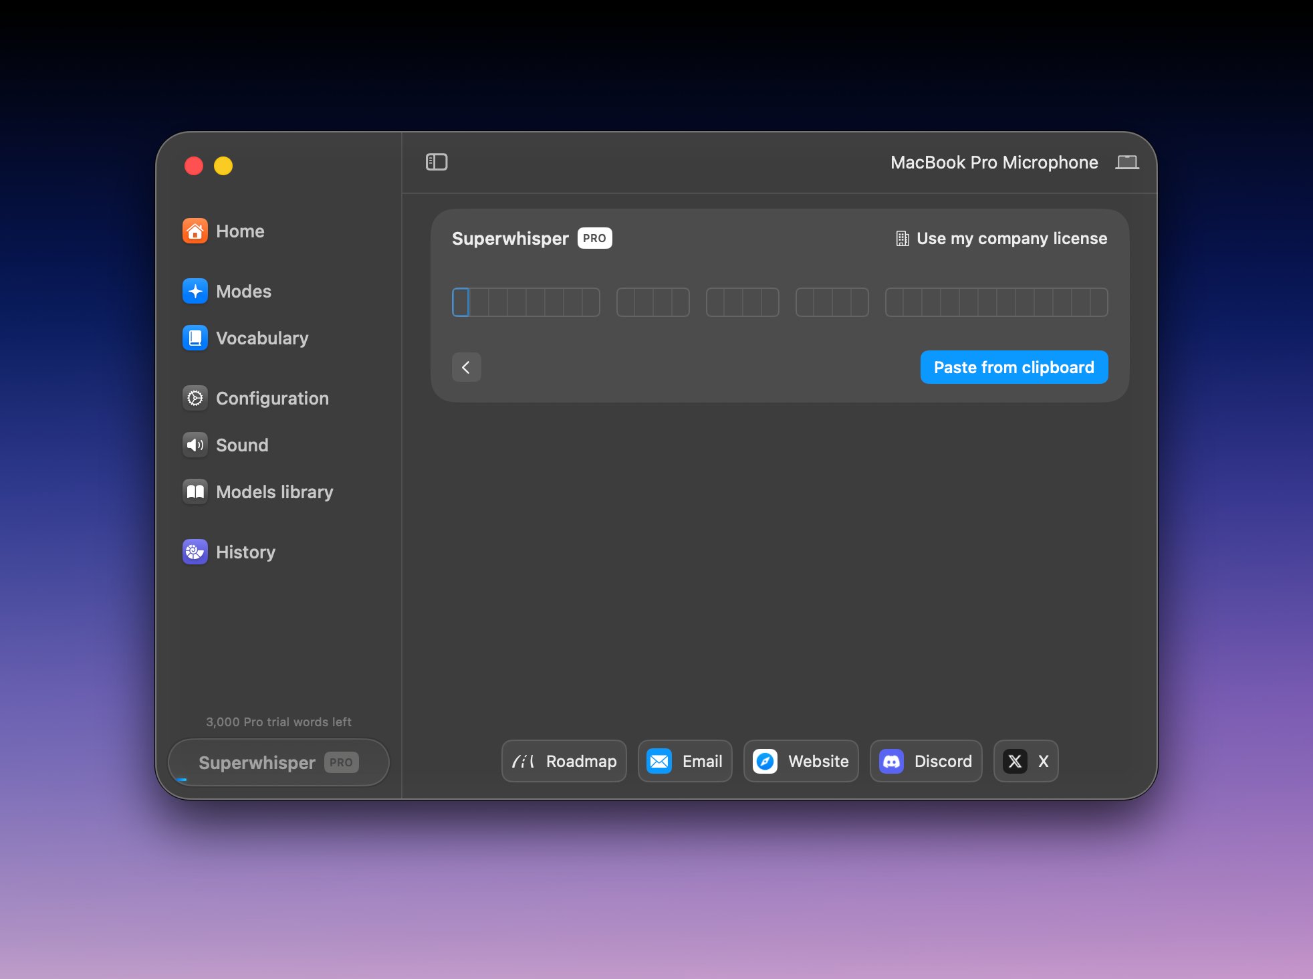The height and width of the screenshot is (979, 1313).
Task: Click the PRO badge beside Superwhisper title
Action: click(594, 239)
